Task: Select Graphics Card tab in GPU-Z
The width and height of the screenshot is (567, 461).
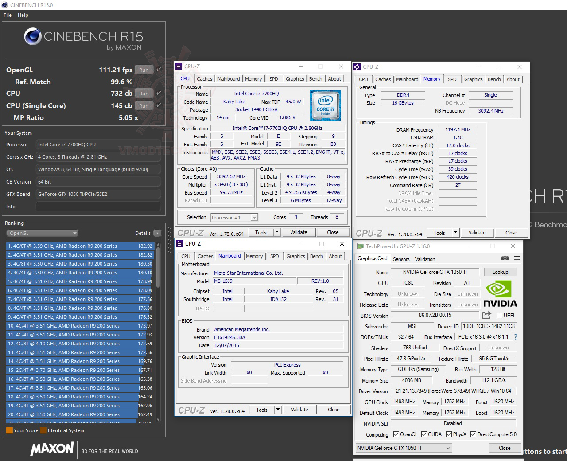Action: point(372,258)
